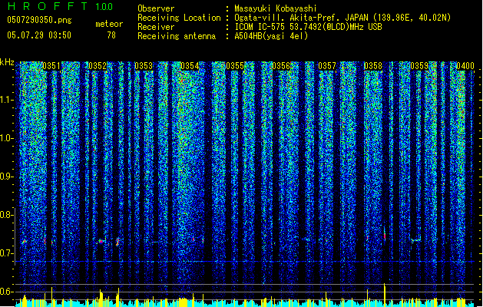Click the 1.1 frequency axis label

7,100
